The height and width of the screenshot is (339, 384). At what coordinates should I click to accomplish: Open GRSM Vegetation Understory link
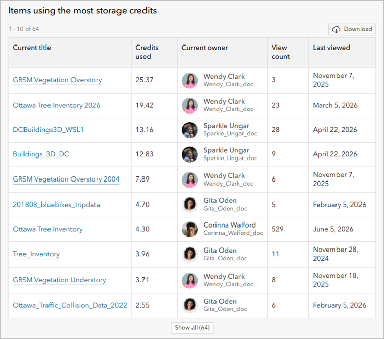[x=60, y=280]
